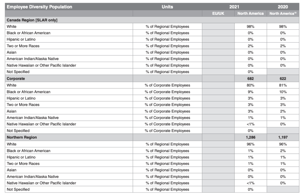Click 'Not Specified' label under Northern Region
This screenshot has width=303, height=196.
pos(18,189)
